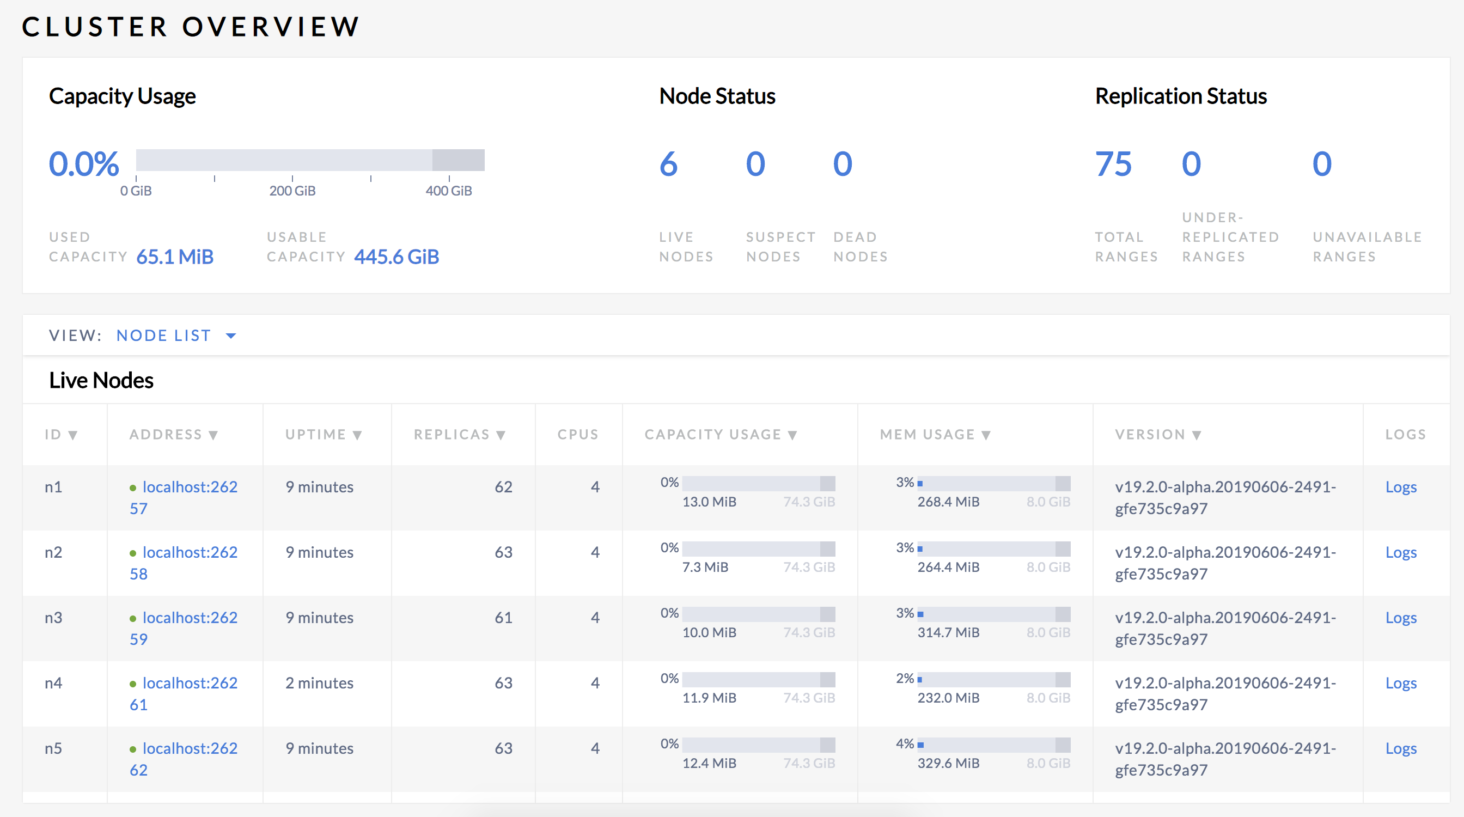Click the green live indicator beside node n5
Viewport: 1464px width, 817px height.
click(133, 748)
